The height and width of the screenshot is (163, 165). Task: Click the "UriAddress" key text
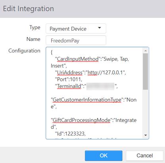tap(69, 73)
